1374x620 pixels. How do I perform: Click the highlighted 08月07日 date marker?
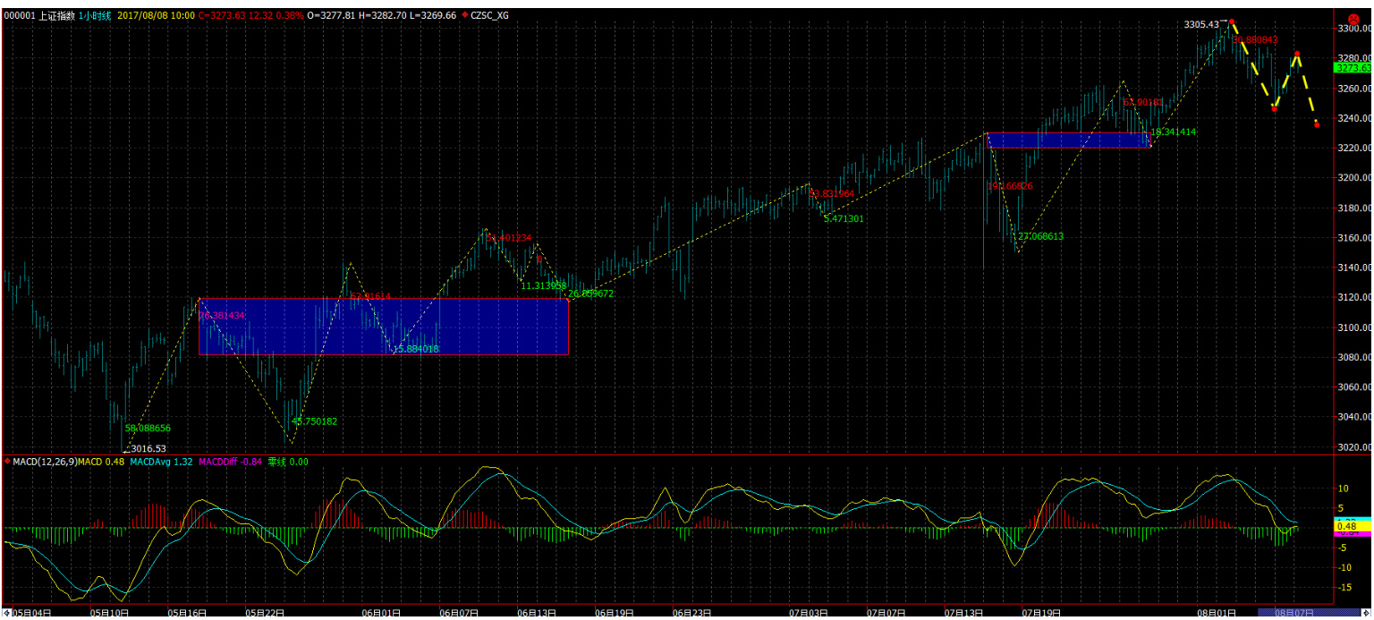tap(1294, 613)
